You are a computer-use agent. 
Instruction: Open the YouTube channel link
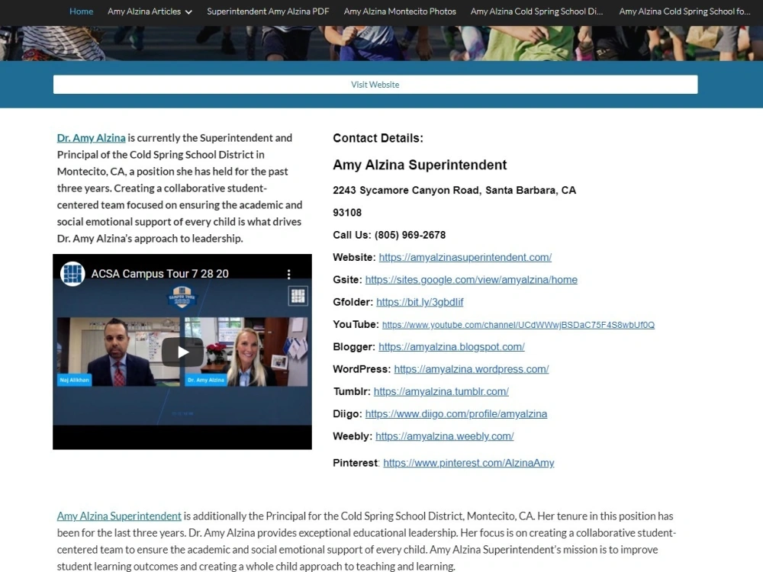pyautogui.click(x=518, y=325)
